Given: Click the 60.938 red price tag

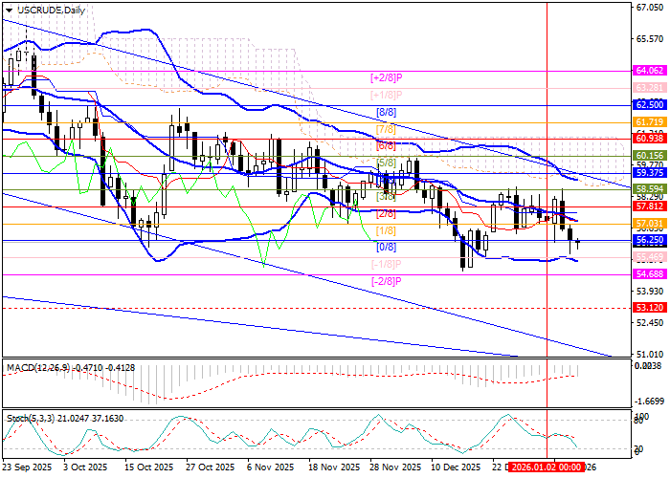Looking at the screenshot, I should point(650,139).
